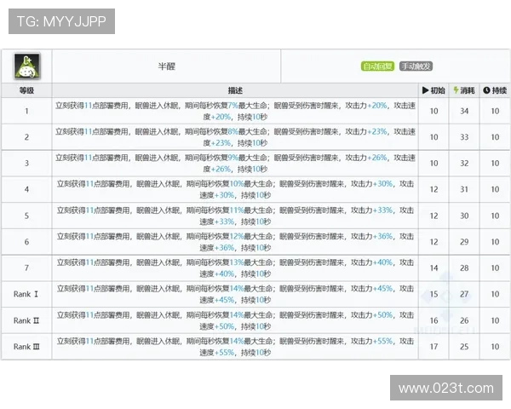Click cost value 30 in level 5 row
Viewport: 511px width, 409px height.
(x=464, y=216)
